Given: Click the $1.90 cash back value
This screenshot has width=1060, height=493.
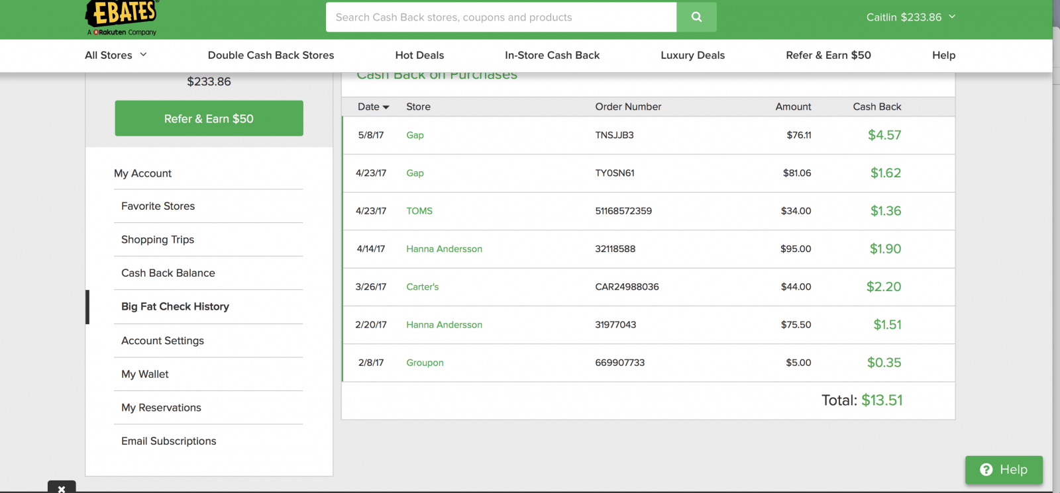Looking at the screenshot, I should (885, 249).
